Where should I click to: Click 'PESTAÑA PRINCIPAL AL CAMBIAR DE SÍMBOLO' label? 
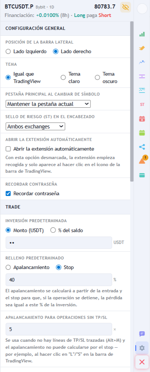pos(53,94)
